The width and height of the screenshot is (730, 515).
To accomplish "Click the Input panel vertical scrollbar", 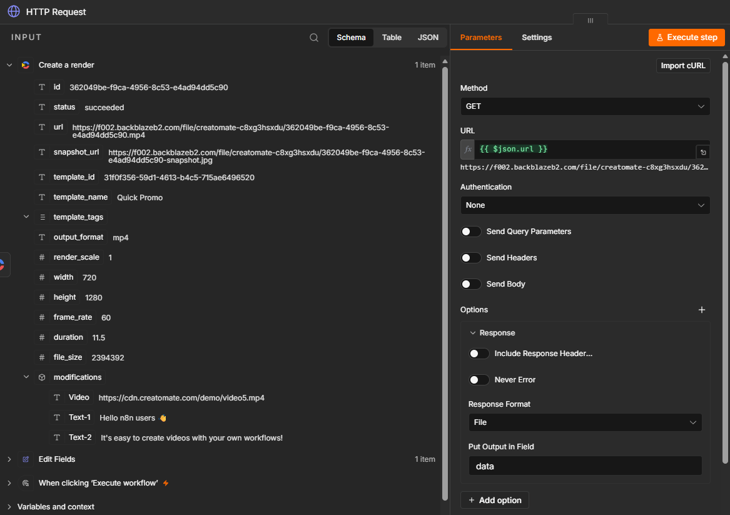I will click(445, 283).
